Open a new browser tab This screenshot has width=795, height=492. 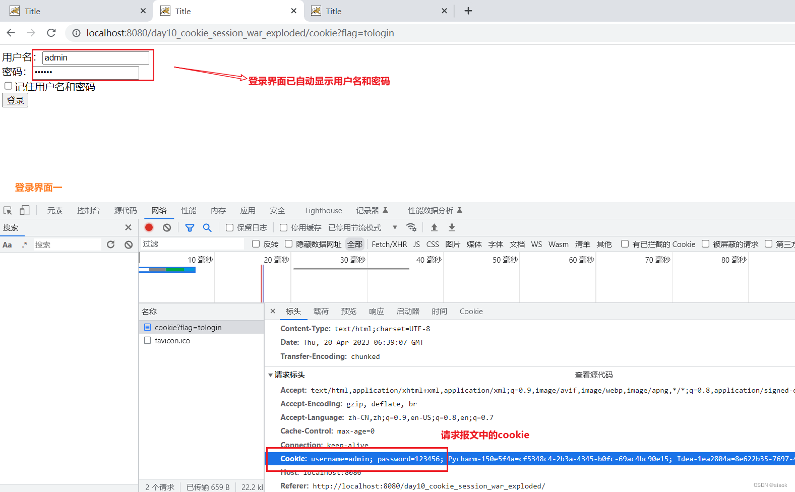pos(468,11)
